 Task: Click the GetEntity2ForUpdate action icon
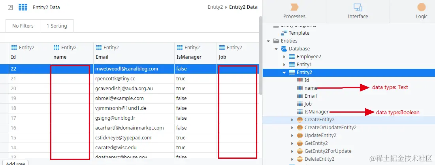(x=299, y=151)
